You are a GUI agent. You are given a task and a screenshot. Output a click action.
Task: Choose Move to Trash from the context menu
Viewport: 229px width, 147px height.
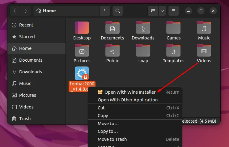135,139
